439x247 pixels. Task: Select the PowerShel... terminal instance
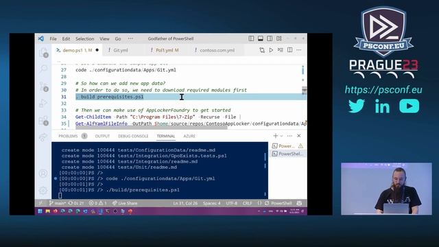tap(287, 154)
